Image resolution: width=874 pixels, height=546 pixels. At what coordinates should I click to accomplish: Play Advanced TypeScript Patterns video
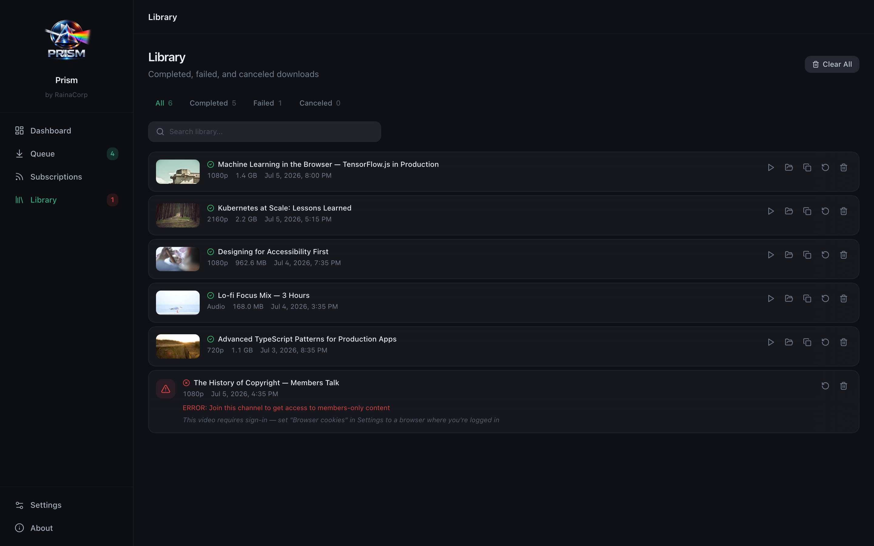[771, 342]
